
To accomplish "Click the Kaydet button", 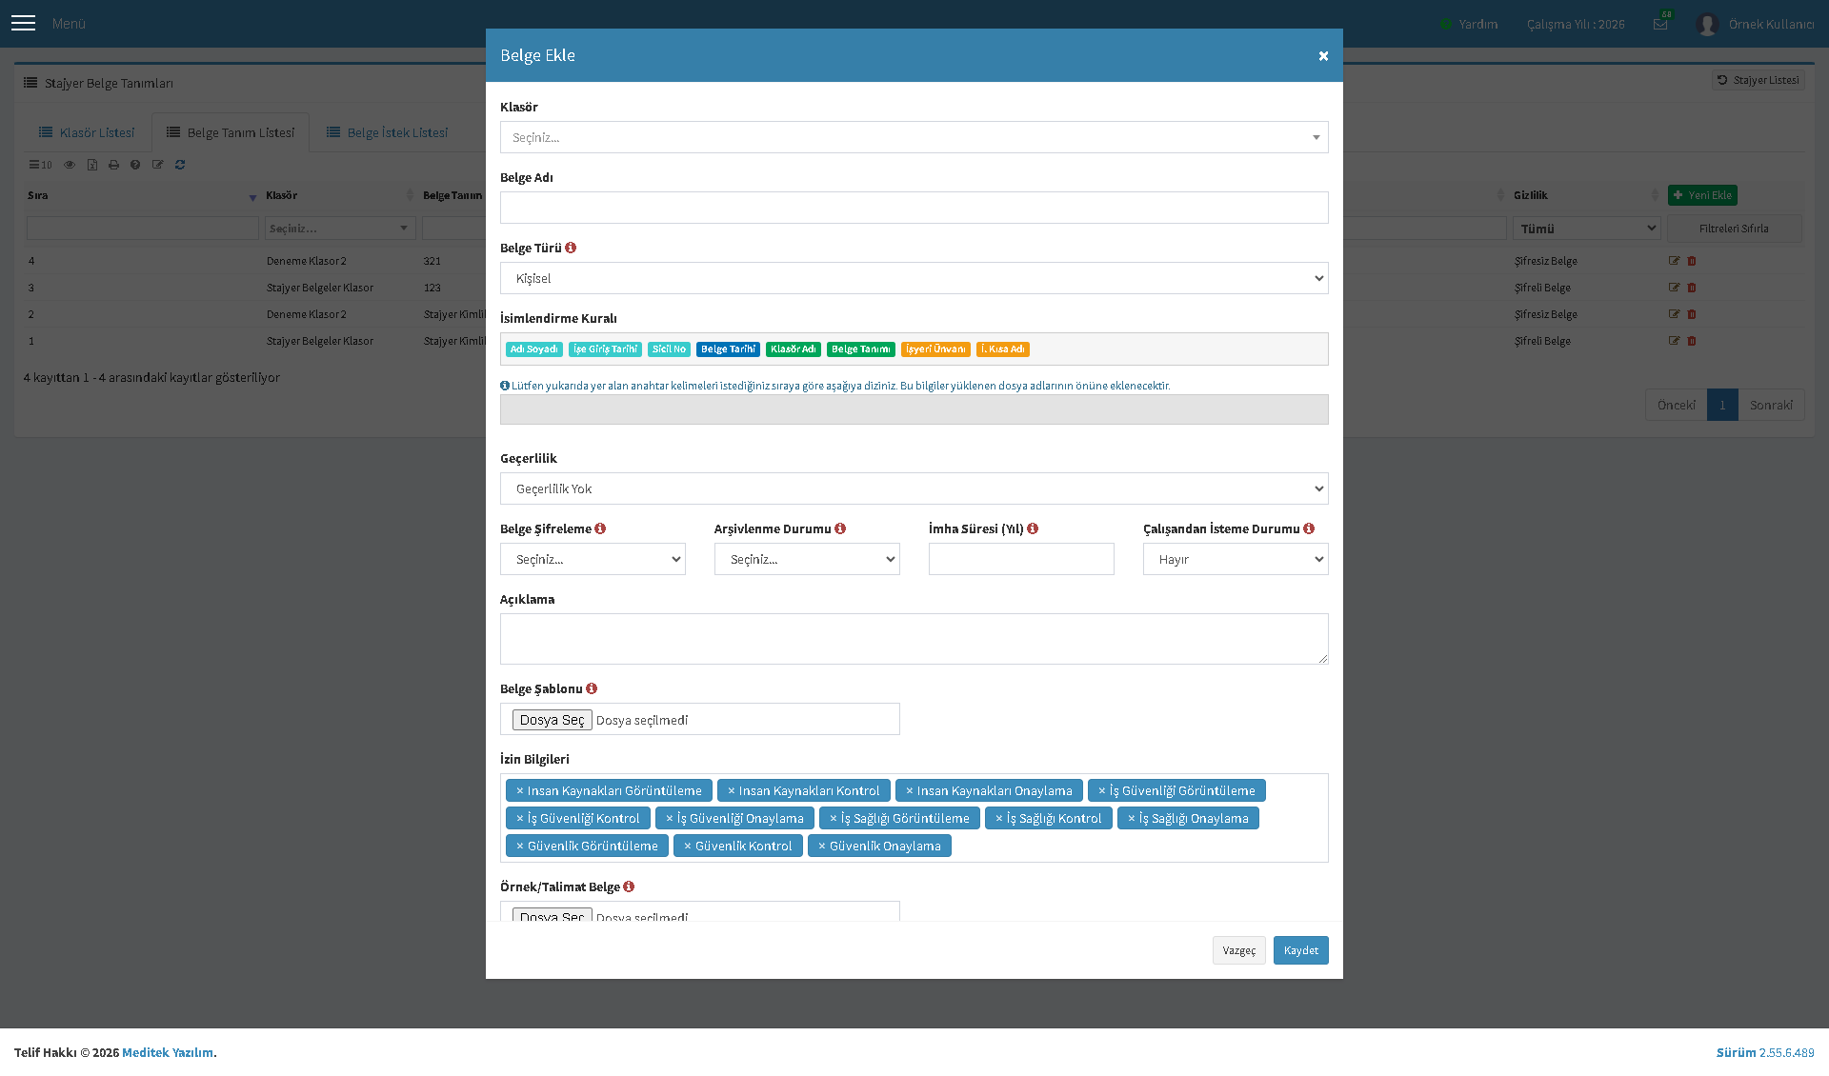I will pyautogui.click(x=1301, y=950).
